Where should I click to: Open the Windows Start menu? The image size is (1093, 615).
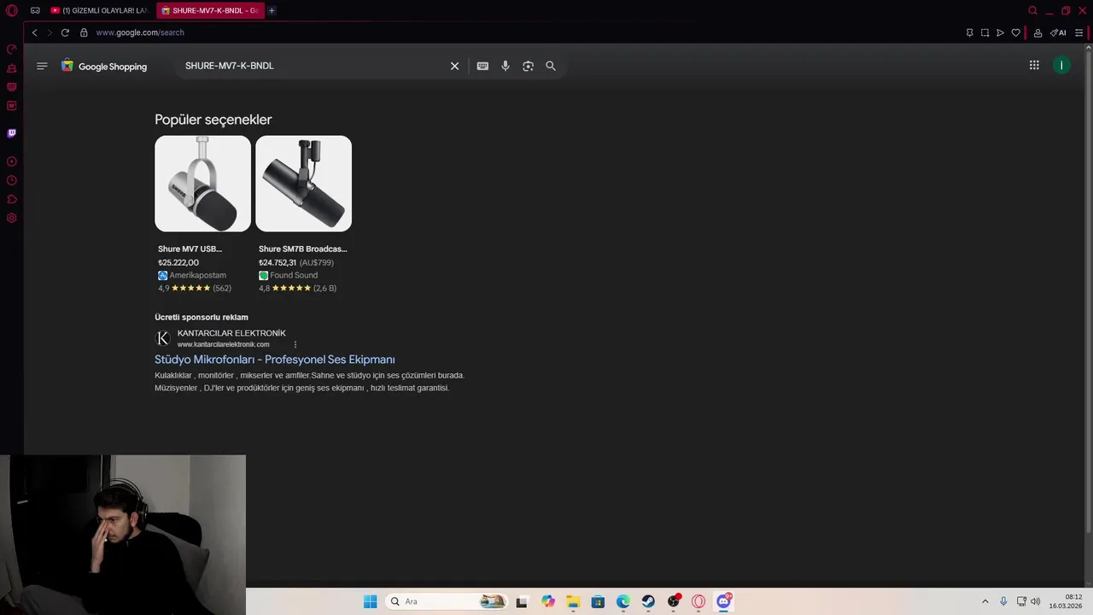[370, 601]
